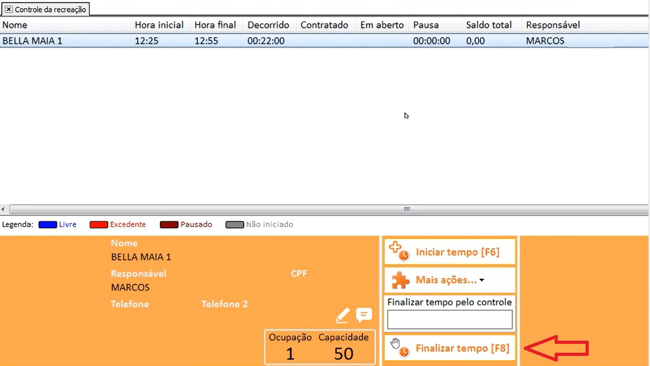650x366 pixels.
Task: Click the hand-clock icon on Finalizar tempo
Action: click(x=399, y=348)
